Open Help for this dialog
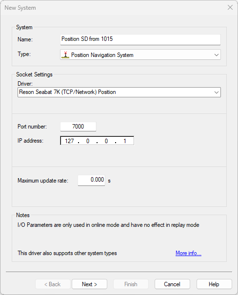This screenshot has height=295, width=238. coord(214,284)
